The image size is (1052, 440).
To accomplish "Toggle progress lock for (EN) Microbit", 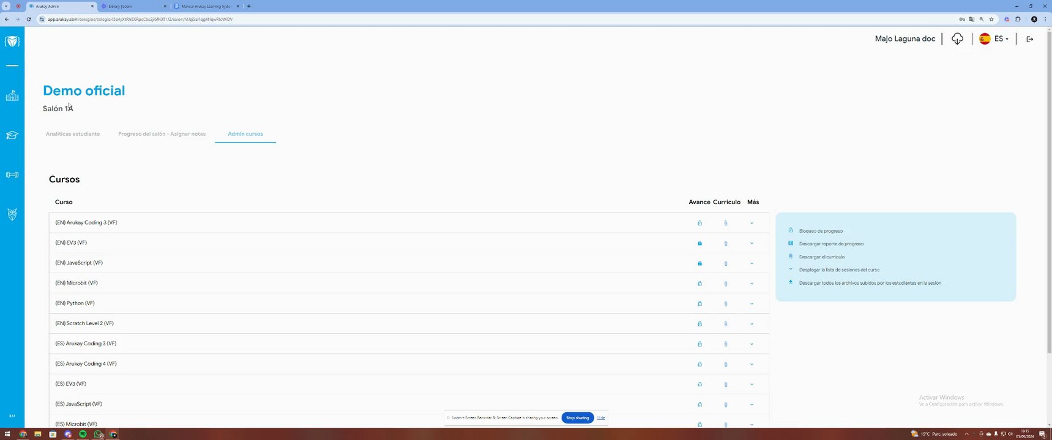I will pyautogui.click(x=699, y=284).
